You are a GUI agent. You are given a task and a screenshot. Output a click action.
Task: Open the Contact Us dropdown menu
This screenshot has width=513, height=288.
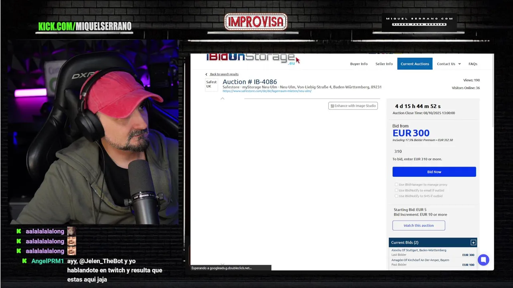point(448,64)
